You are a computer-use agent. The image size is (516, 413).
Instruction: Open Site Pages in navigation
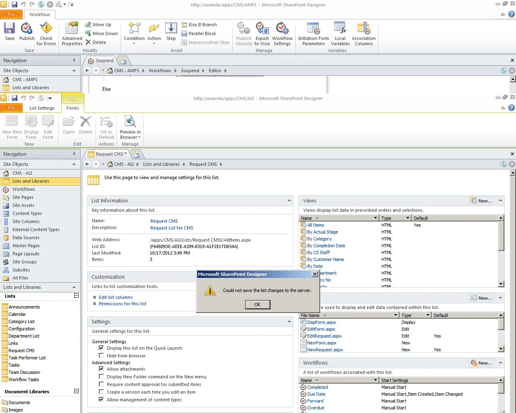(23, 197)
